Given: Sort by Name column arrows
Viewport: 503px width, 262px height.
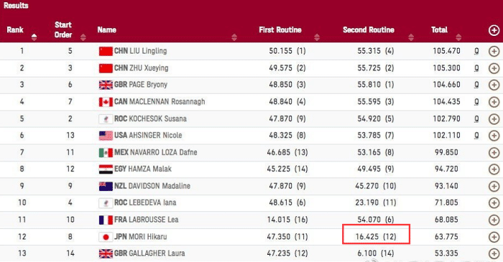Looking at the screenshot, I should pyautogui.click(x=234, y=37).
